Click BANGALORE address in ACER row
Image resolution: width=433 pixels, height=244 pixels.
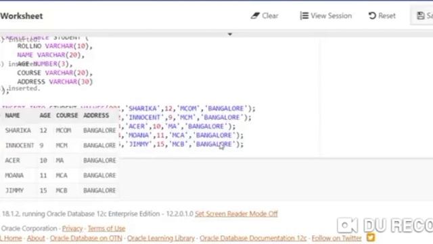99,160
